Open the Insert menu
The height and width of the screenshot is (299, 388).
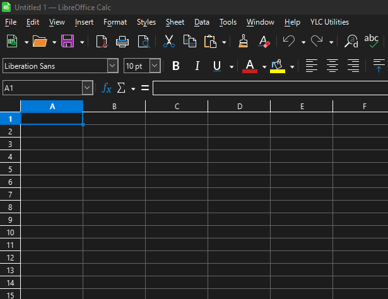coord(84,22)
